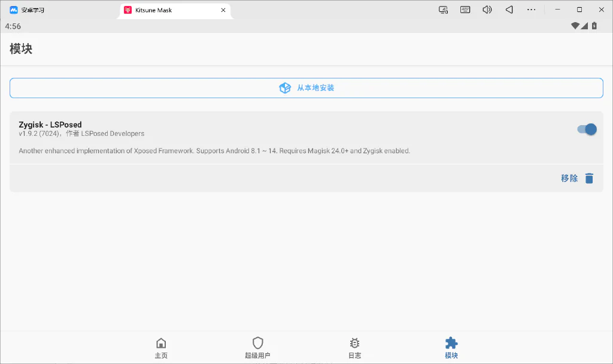Open the keyboard icon in title bar

click(x=465, y=10)
